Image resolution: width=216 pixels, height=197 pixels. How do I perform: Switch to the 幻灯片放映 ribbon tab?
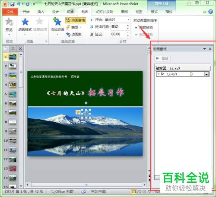pyautogui.click(x=105, y=12)
